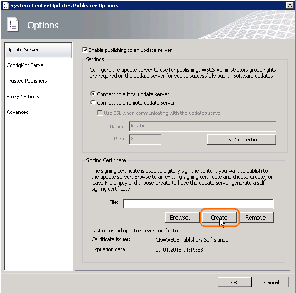Browse for a signing certificate file
This screenshot has width=296, height=293.
[182, 217]
